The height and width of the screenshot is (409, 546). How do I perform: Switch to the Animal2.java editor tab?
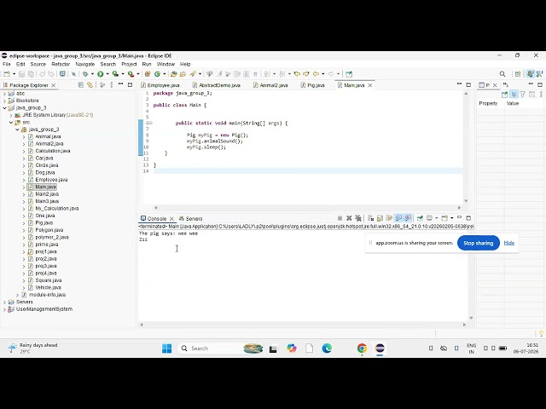click(x=270, y=85)
